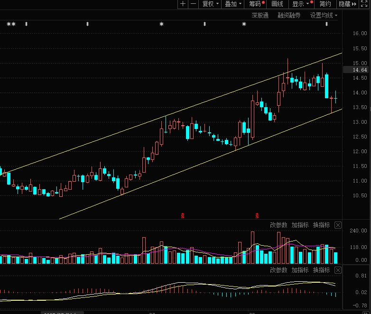Open the 显示 display dropdown
The height and width of the screenshot is (314, 371).
tap(302, 4)
